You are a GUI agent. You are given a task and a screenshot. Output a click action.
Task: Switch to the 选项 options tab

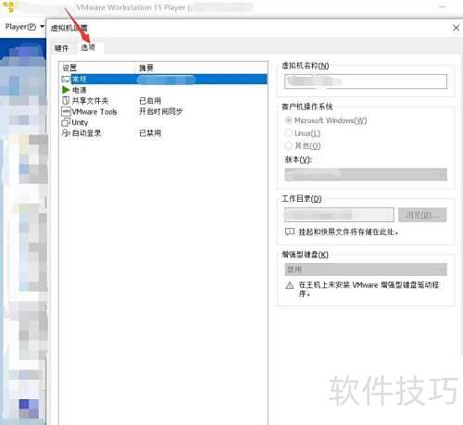click(88, 47)
